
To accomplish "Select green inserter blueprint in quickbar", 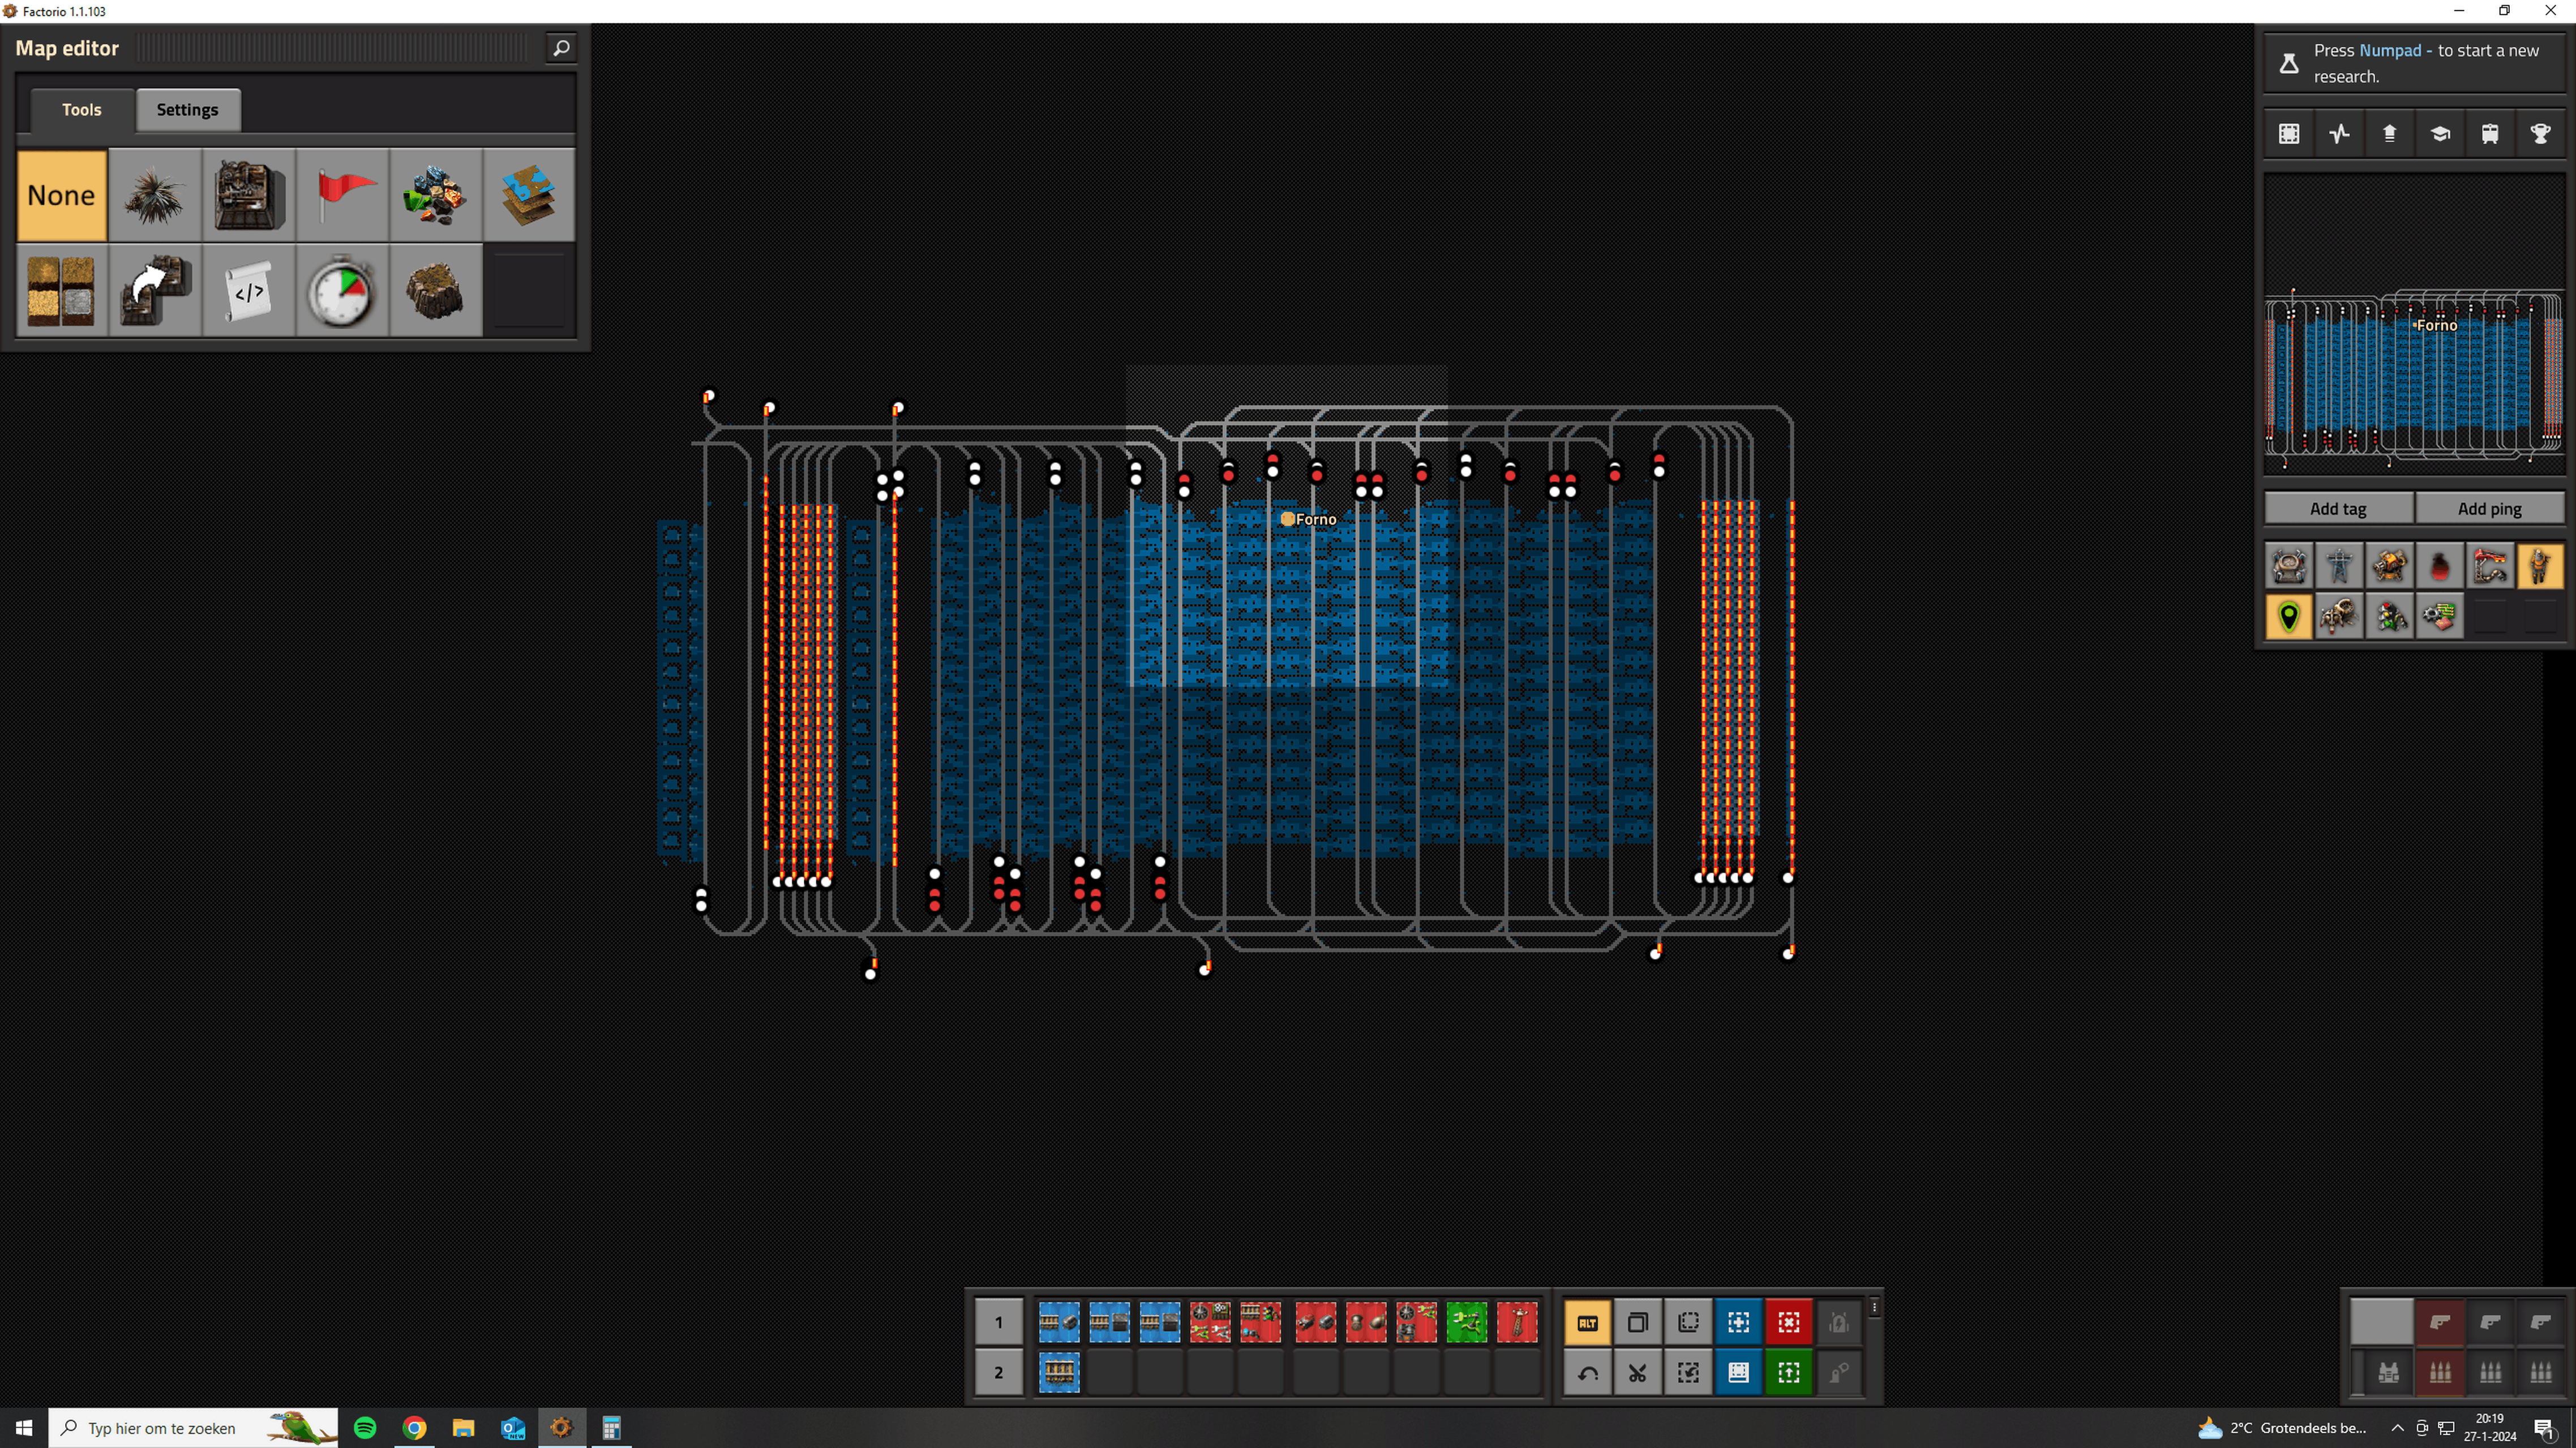I will (1467, 1322).
